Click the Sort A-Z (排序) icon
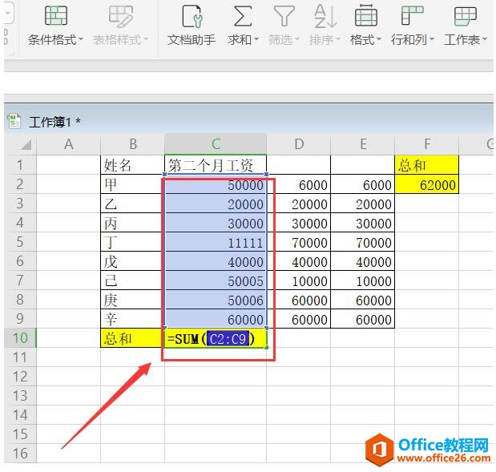Screen dimensions: 496x472 click(x=325, y=16)
